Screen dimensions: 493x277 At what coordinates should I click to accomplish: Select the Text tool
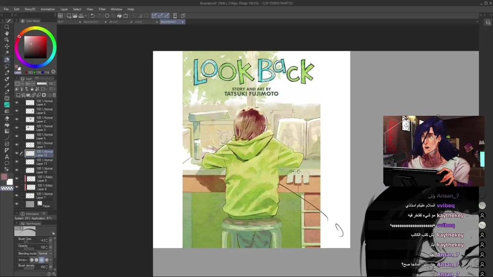[7, 157]
